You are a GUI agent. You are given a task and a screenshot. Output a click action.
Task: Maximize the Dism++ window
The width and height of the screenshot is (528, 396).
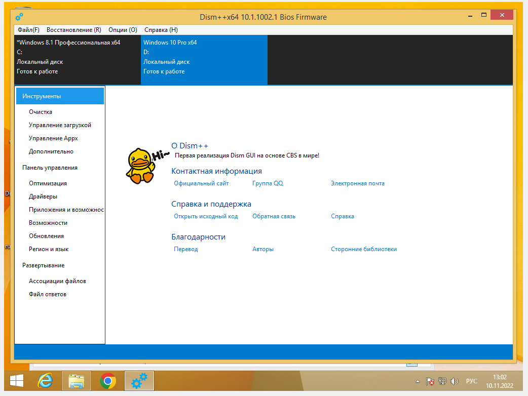pos(484,15)
